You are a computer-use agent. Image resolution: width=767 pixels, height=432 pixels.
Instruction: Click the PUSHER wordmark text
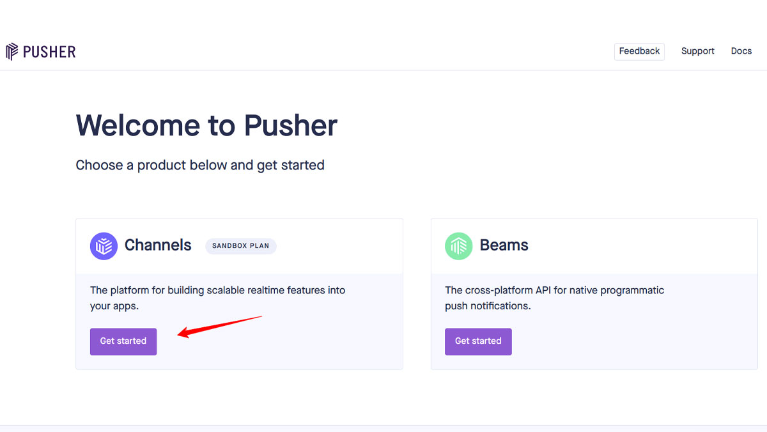click(49, 52)
